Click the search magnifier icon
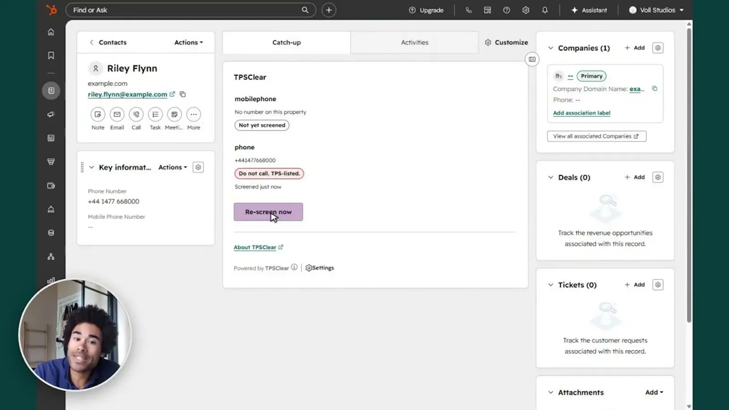 [x=305, y=10]
